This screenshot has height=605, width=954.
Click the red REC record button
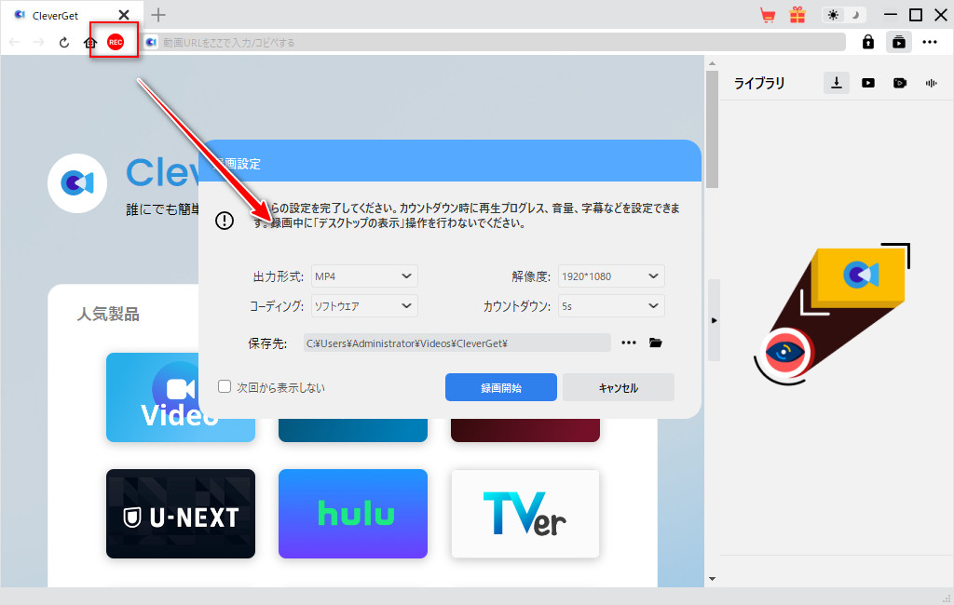coord(116,42)
